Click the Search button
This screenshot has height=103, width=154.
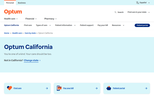click(x=119, y=12)
